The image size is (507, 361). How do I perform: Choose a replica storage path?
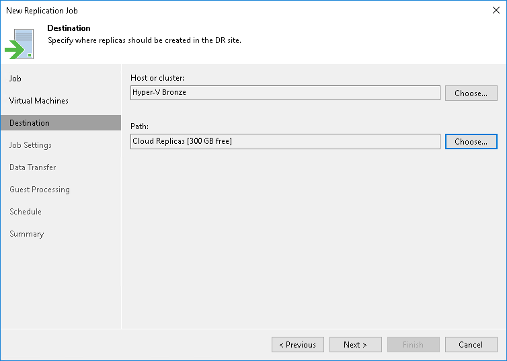[x=471, y=142]
